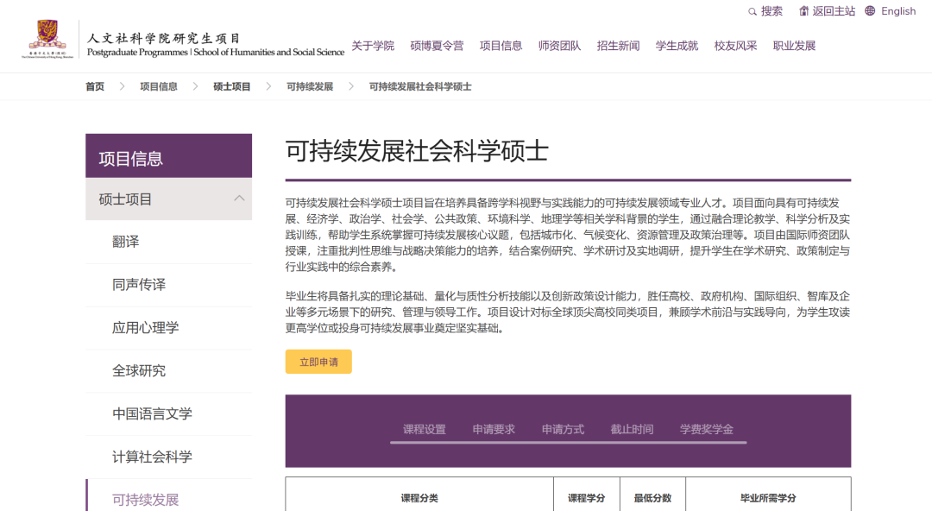Switch to the 申请方式 tab

pos(563,428)
